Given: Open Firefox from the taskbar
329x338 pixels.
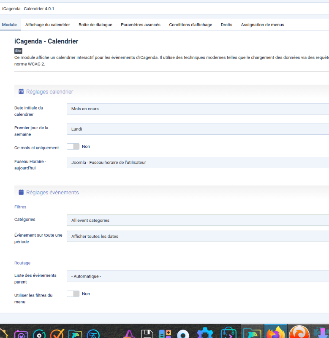Looking at the screenshot, I should [x=275, y=333].
